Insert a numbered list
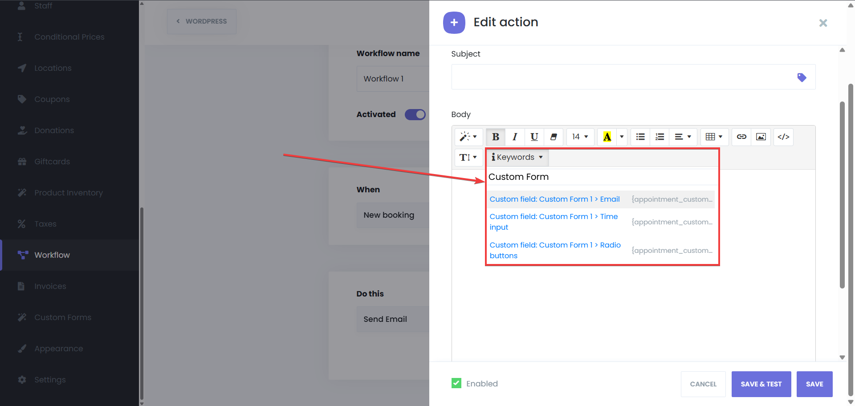The width and height of the screenshot is (855, 406). point(660,137)
